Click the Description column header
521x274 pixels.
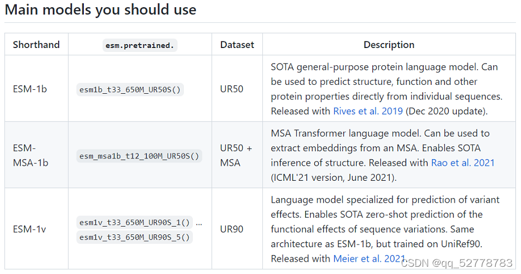coord(389,45)
